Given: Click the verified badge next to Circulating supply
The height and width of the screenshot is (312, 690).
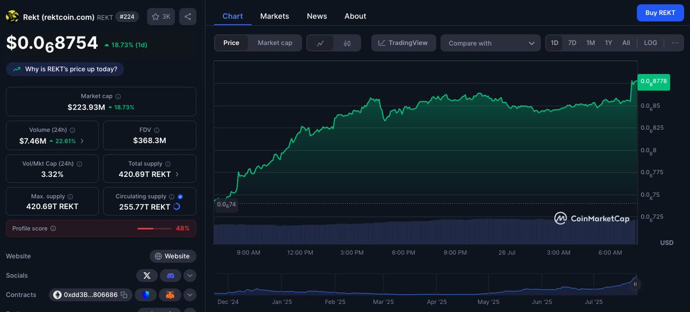Looking at the screenshot, I should click(x=181, y=197).
